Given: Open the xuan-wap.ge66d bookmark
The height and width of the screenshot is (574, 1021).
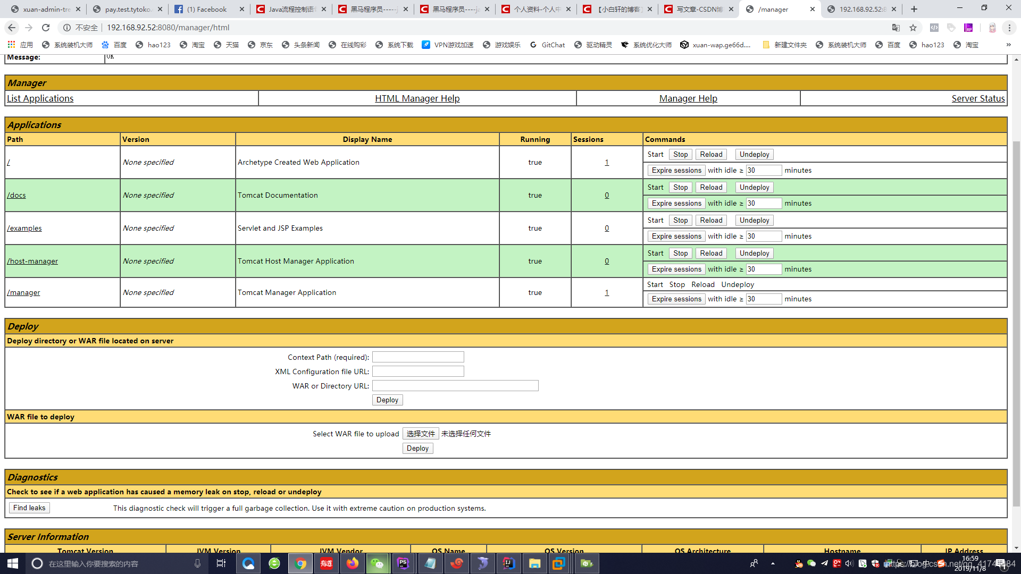Looking at the screenshot, I should point(716,45).
